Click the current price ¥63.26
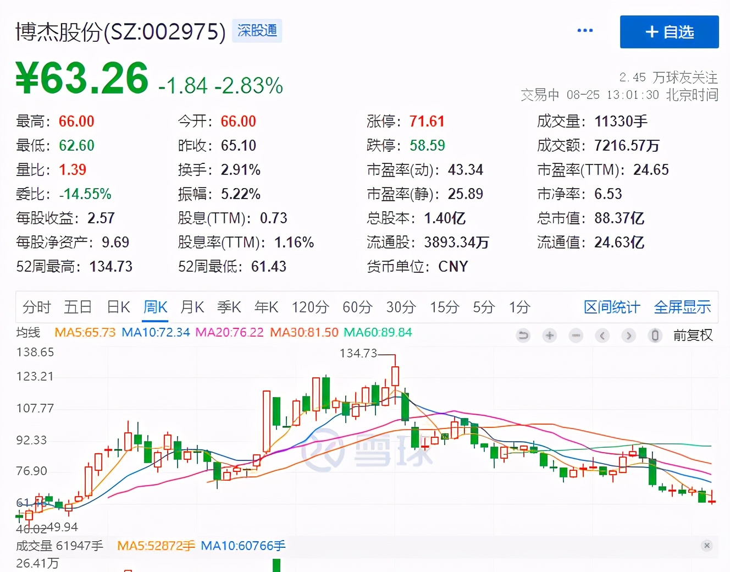Image resolution: width=730 pixels, height=572 pixels. click(82, 78)
